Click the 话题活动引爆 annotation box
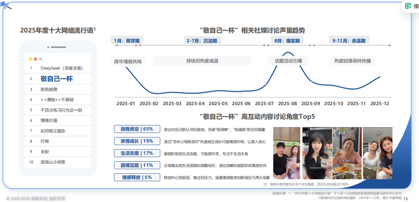This screenshot has width=419, height=202. pyautogui.click(x=288, y=61)
